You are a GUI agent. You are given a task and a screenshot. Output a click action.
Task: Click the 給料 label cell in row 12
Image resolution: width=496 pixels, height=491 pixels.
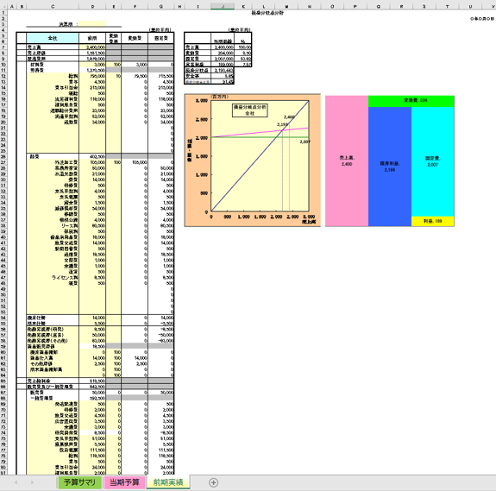tap(53, 76)
